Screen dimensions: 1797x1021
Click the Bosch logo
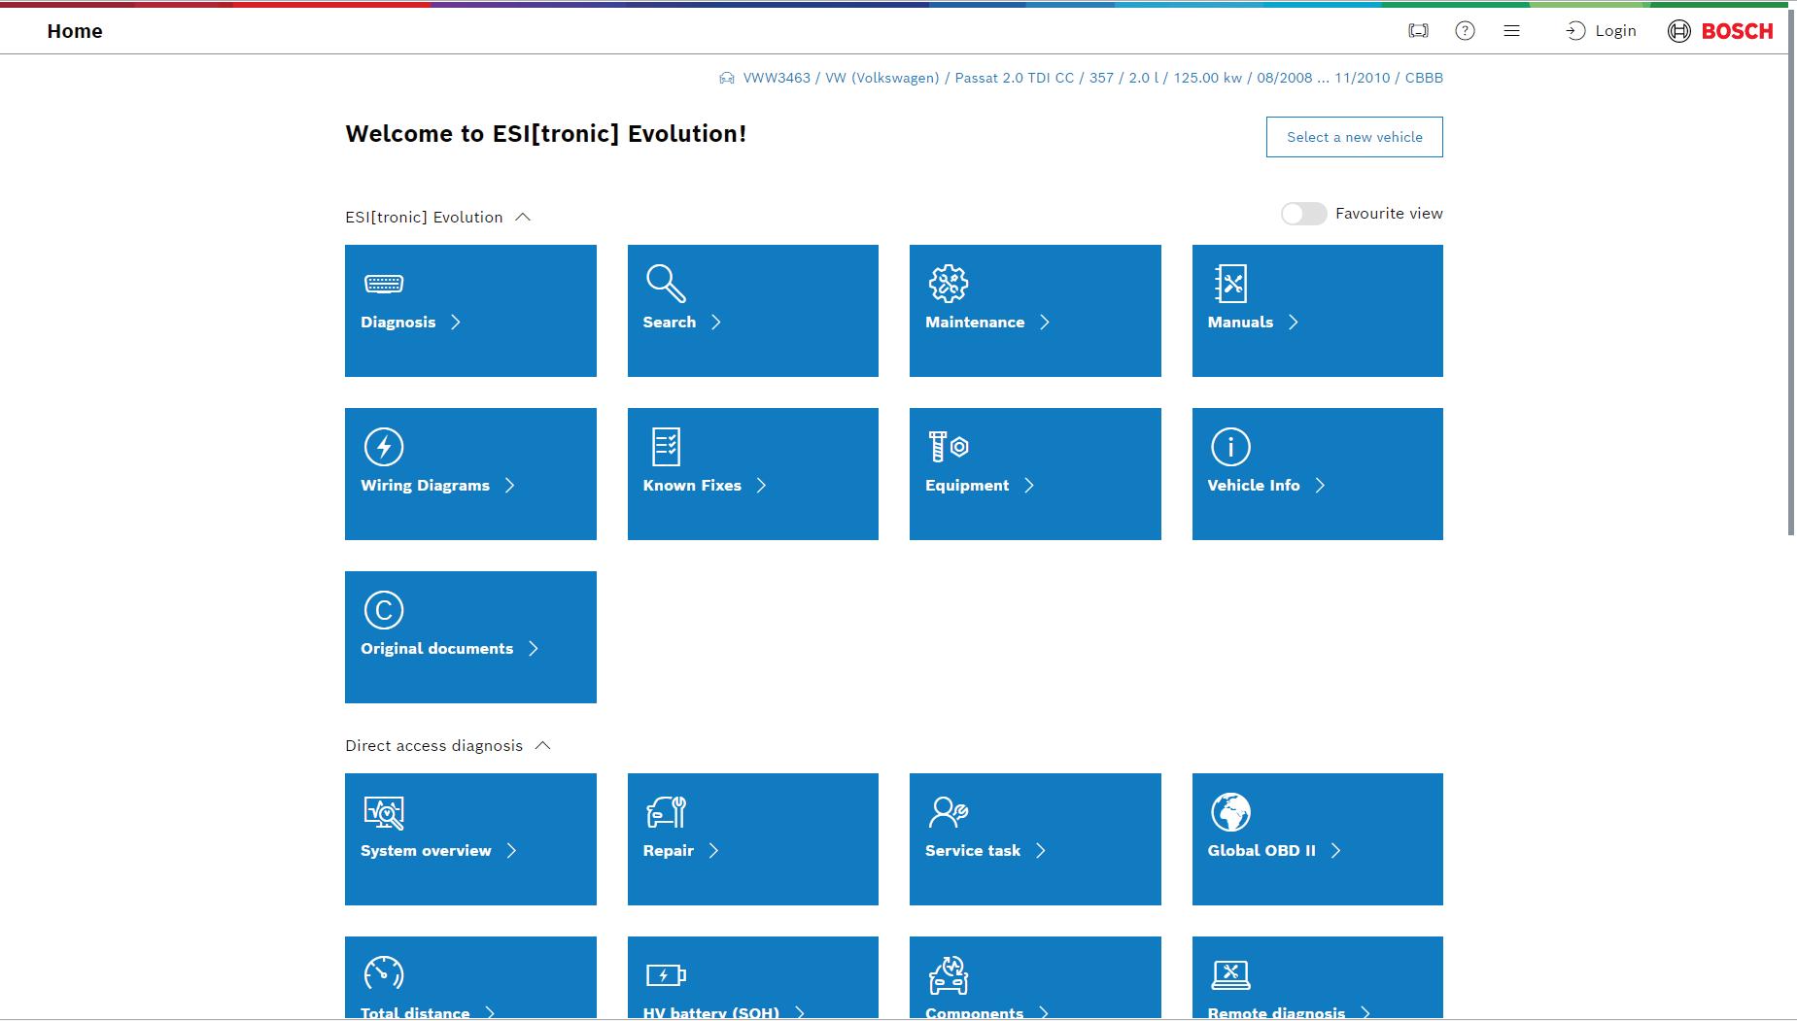coord(1720,31)
